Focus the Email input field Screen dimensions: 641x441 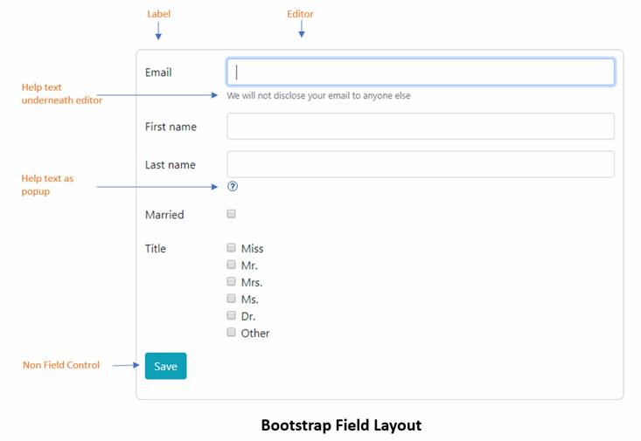coord(421,72)
